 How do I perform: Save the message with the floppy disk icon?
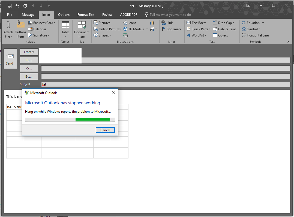9,6
